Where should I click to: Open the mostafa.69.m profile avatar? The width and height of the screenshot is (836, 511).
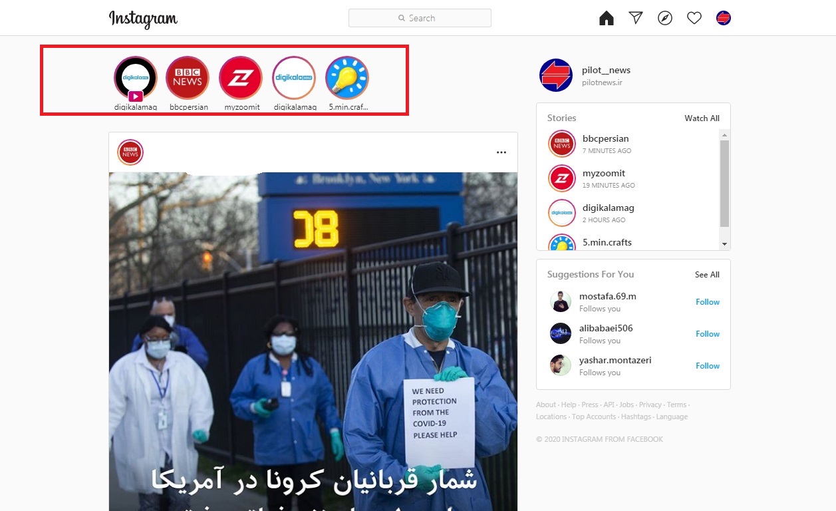click(x=561, y=301)
